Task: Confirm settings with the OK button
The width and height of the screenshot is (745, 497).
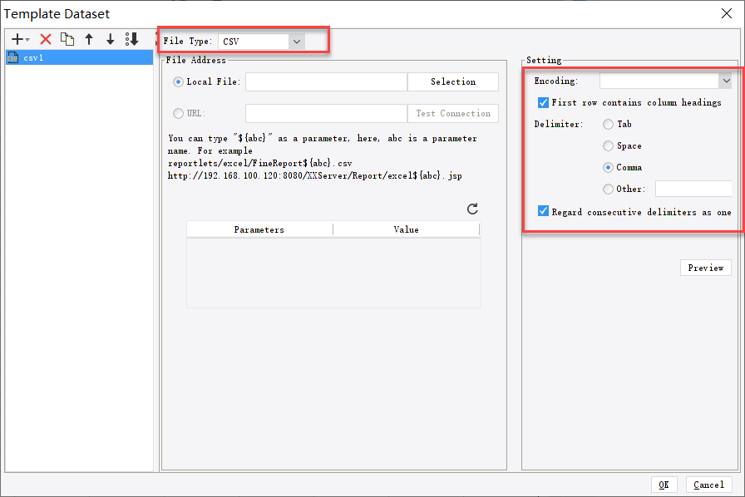Action: tap(664, 485)
